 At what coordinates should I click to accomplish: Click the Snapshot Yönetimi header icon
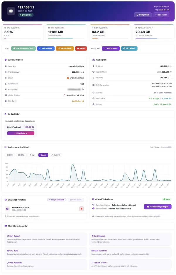6,199
